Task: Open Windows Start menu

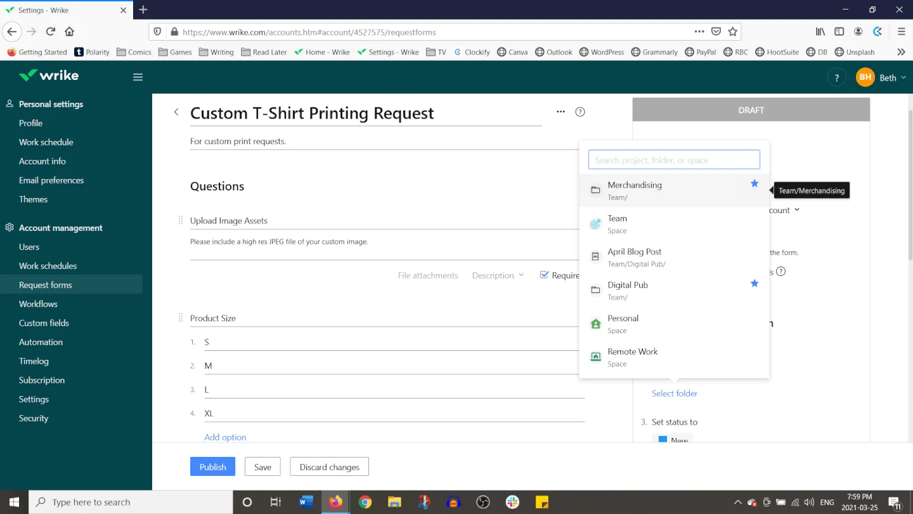Action: point(14,502)
